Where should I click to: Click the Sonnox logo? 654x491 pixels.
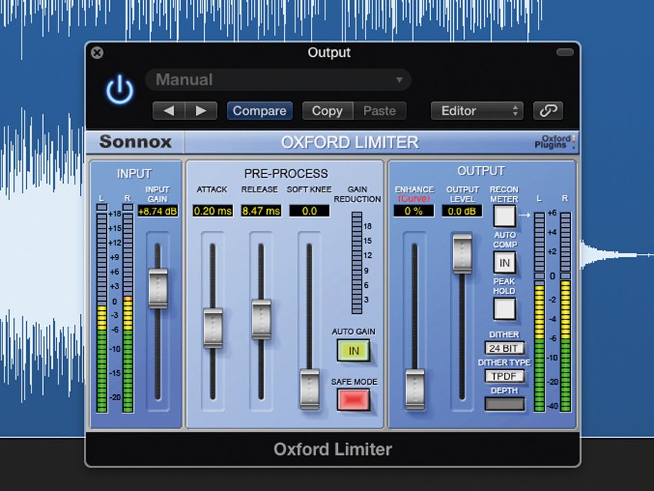(136, 142)
